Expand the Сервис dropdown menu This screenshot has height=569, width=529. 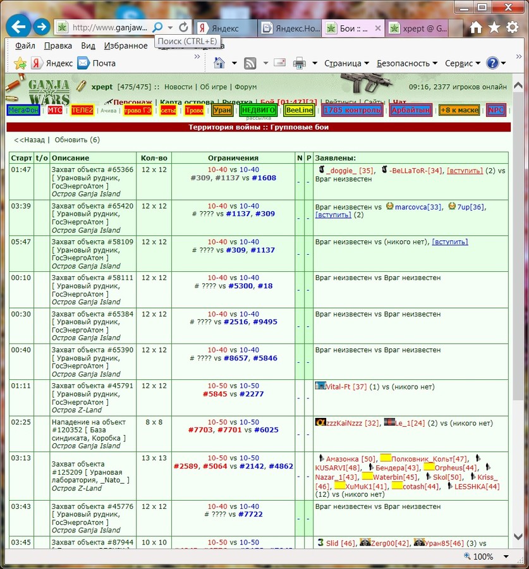point(463,63)
